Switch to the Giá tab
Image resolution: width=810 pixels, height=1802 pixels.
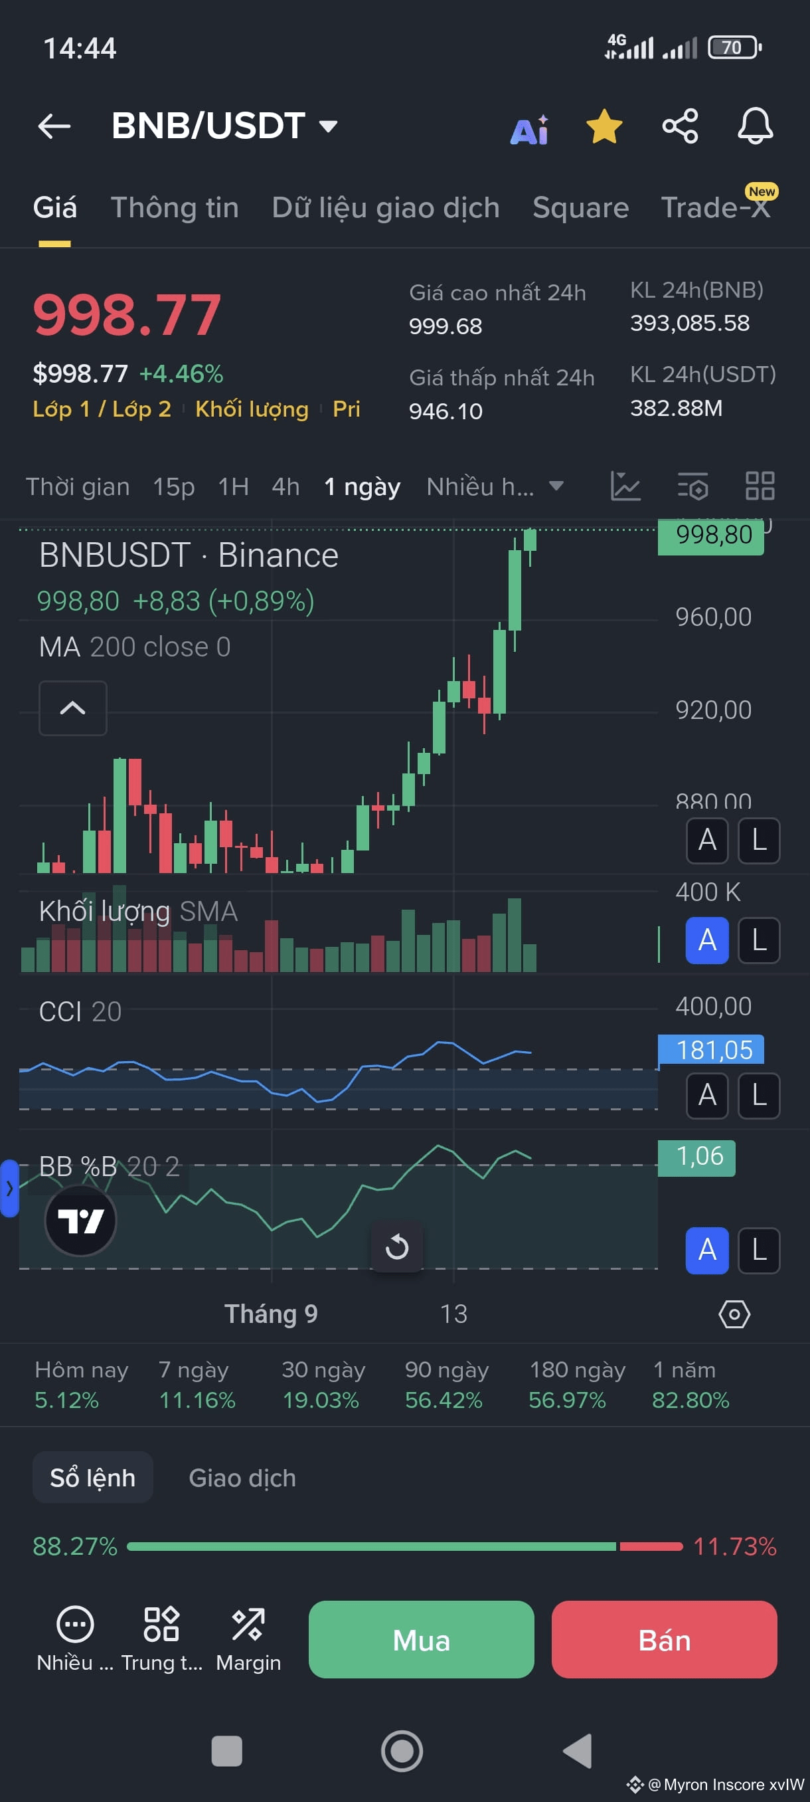click(x=54, y=208)
